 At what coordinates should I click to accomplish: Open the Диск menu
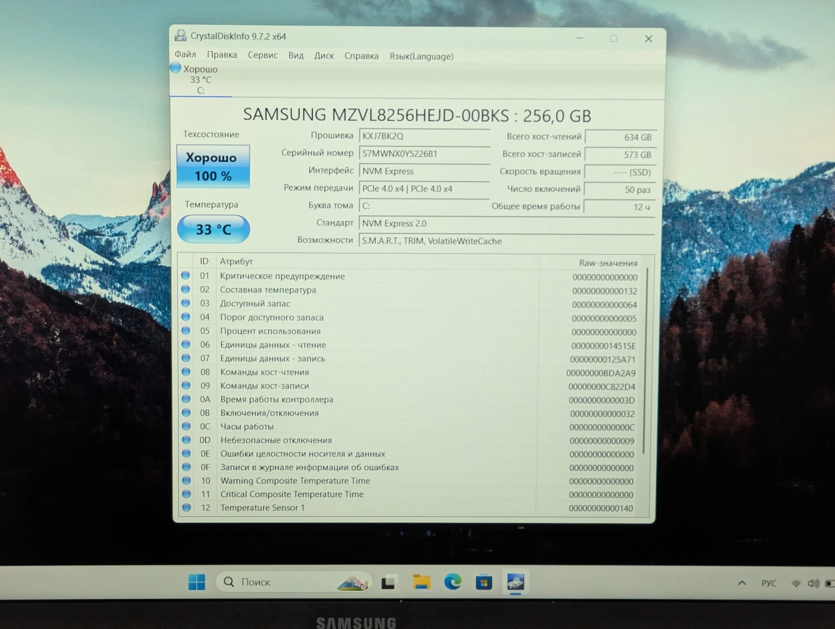(x=324, y=56)
